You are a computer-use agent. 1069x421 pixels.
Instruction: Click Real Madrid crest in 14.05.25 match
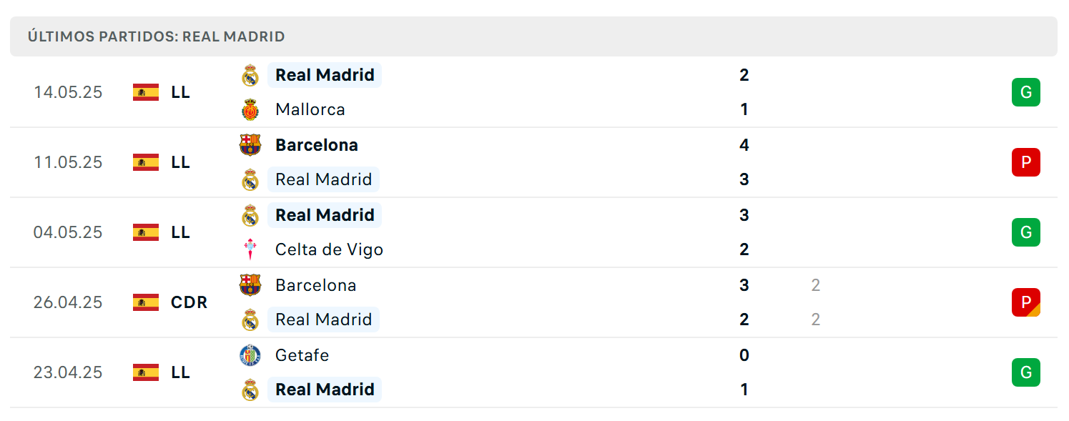click(250, 75)
